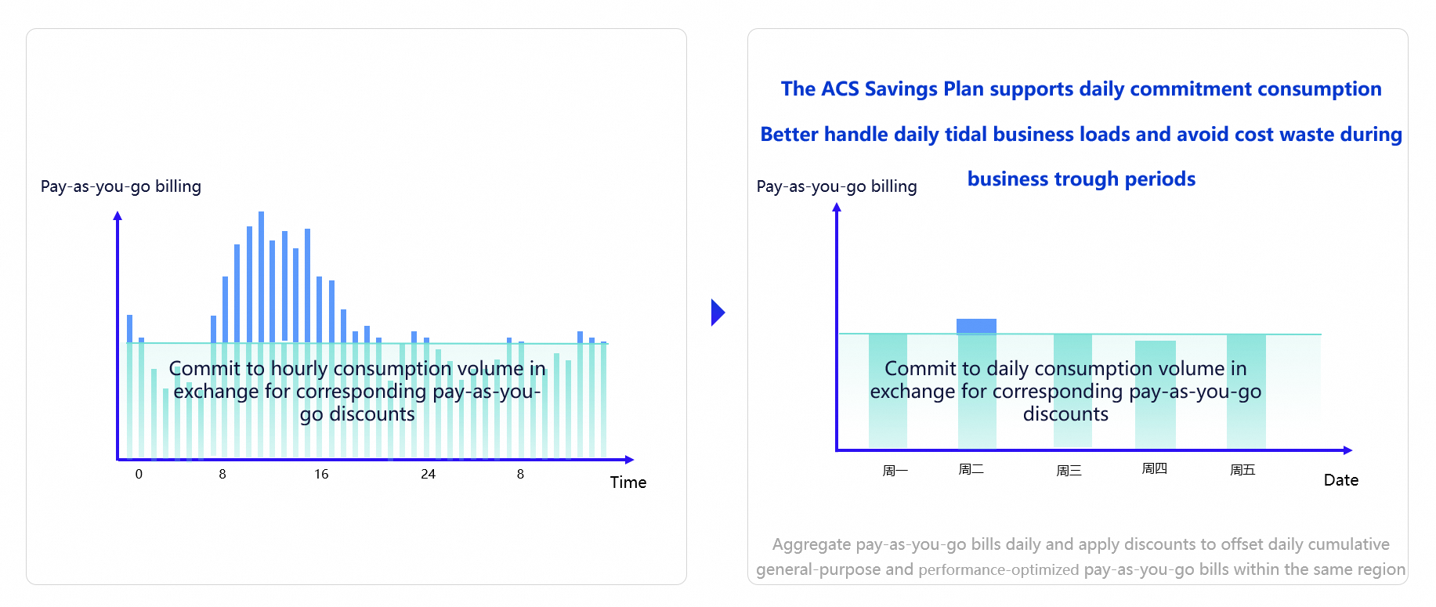
Task: Click the 'business trough periods' heading line
Action: (1080, 179)
